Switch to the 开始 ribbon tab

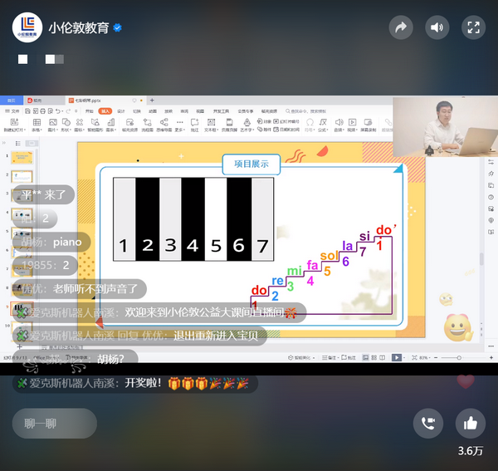[90, 111]
